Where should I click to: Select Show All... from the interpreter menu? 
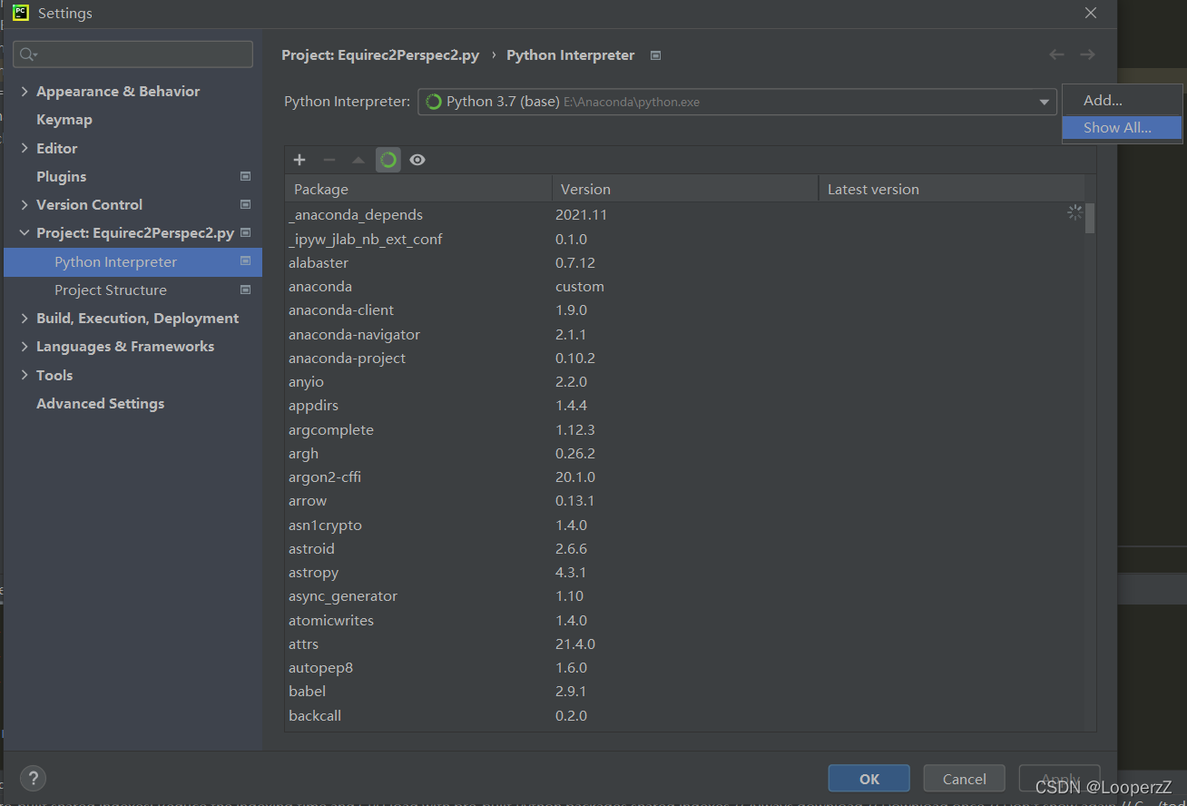coord(1122,128)
